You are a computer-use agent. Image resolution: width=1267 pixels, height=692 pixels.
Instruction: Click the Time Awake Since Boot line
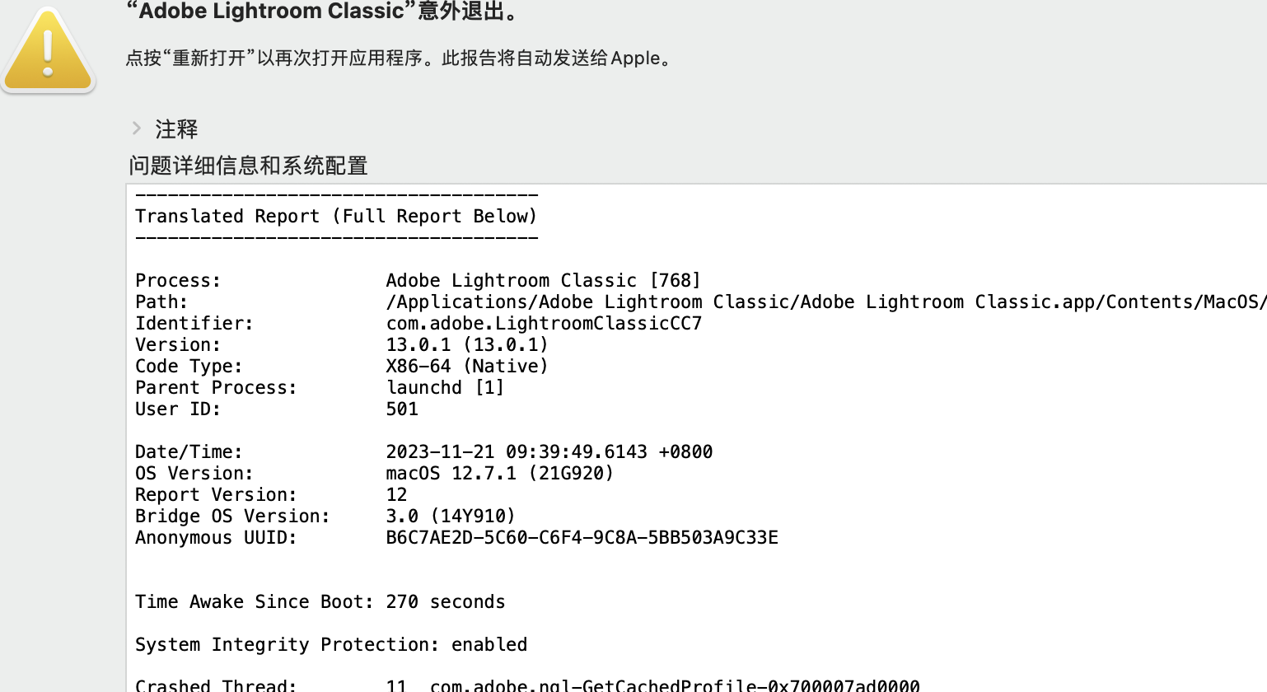coord(320,602)
